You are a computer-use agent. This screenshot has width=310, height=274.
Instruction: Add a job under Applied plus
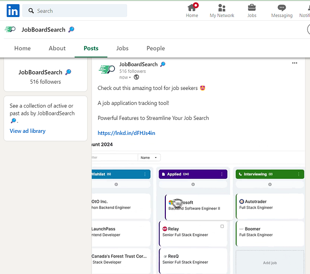point(193,185)
